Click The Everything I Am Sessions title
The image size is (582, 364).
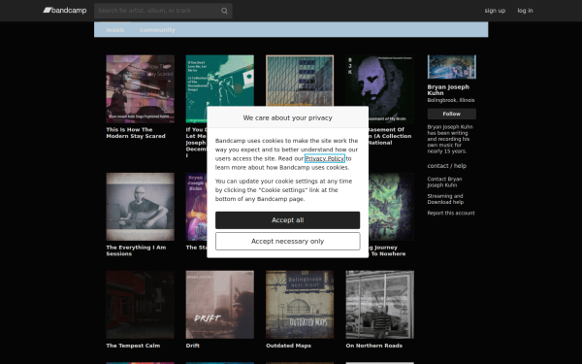pyautogui.click(x=136, y=250)
